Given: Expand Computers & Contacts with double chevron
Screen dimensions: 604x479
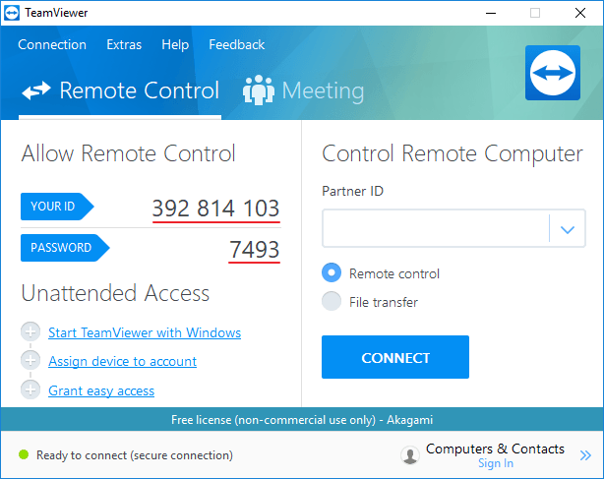Looking at the screenshot, I should 585,455.
